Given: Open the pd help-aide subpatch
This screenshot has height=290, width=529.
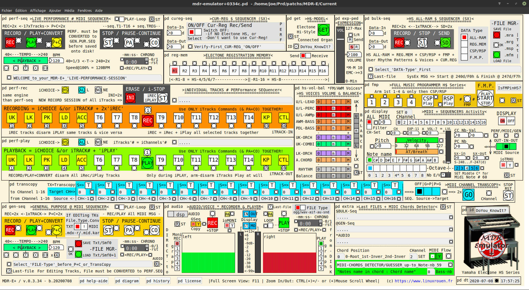Looking at the screenshot, I should pos(93,281).
